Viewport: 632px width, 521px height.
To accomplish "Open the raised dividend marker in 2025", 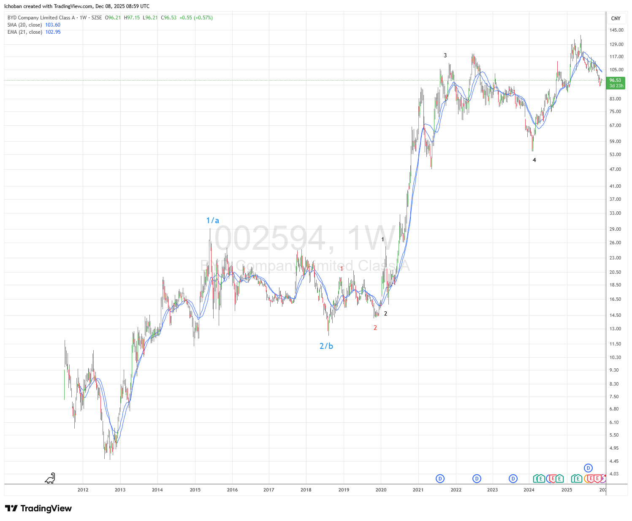I will pyautogui.click(x=588, y=468).
